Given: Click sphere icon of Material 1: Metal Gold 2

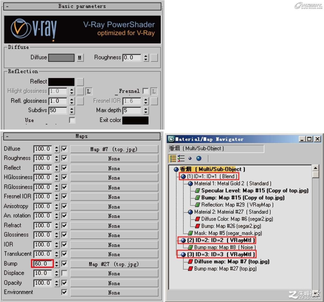Looking at the screenshot, I should [190, 184].
